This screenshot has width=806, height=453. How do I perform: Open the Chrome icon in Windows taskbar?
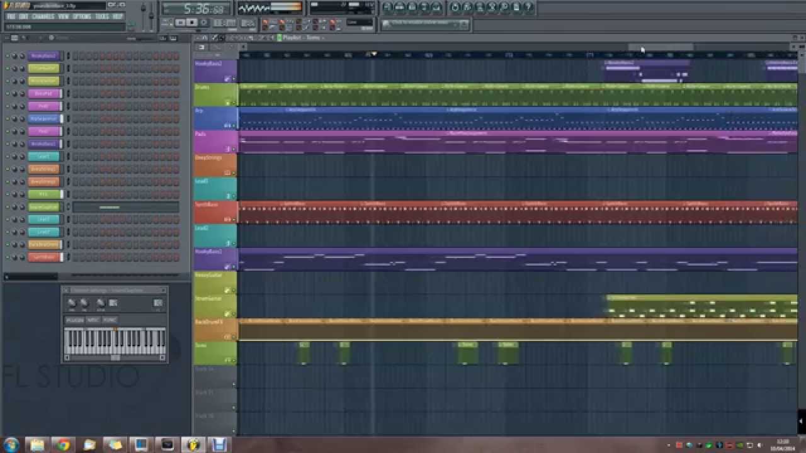click(63, 445)
